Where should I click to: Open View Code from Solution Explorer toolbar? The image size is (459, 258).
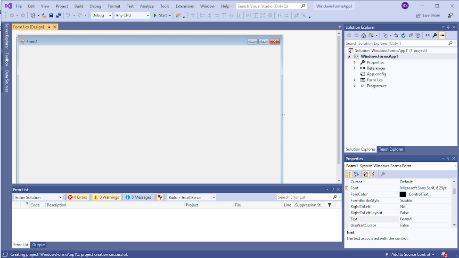pyautogui.click(x=427, y=35)
